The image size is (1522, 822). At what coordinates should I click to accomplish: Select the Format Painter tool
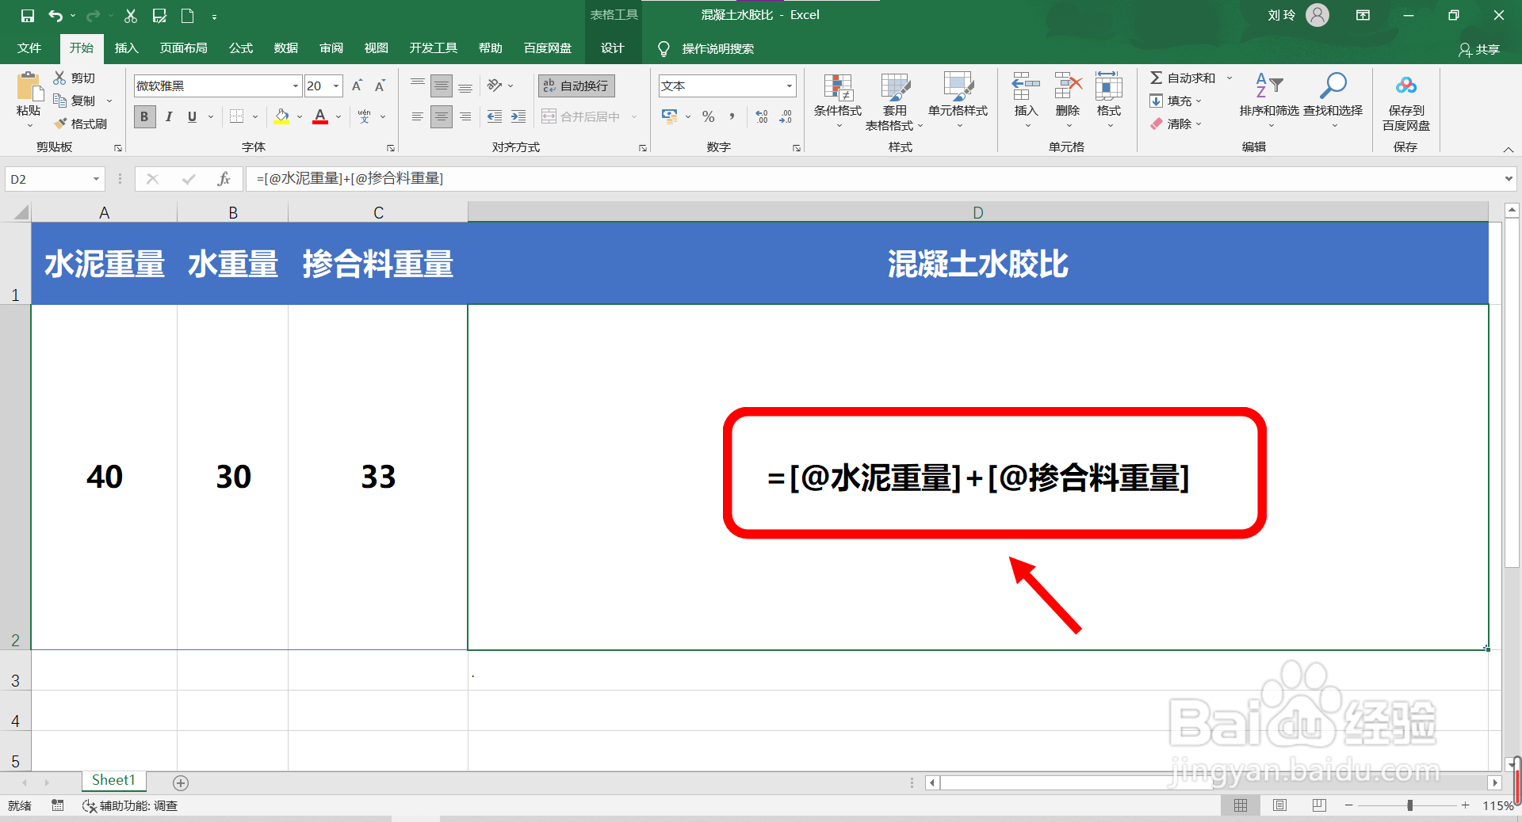82,124
